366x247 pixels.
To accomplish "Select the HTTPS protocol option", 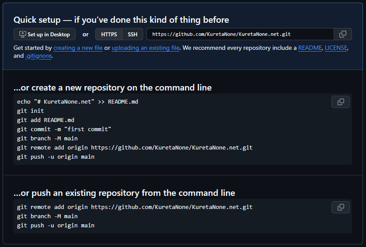I will point(109,34).
